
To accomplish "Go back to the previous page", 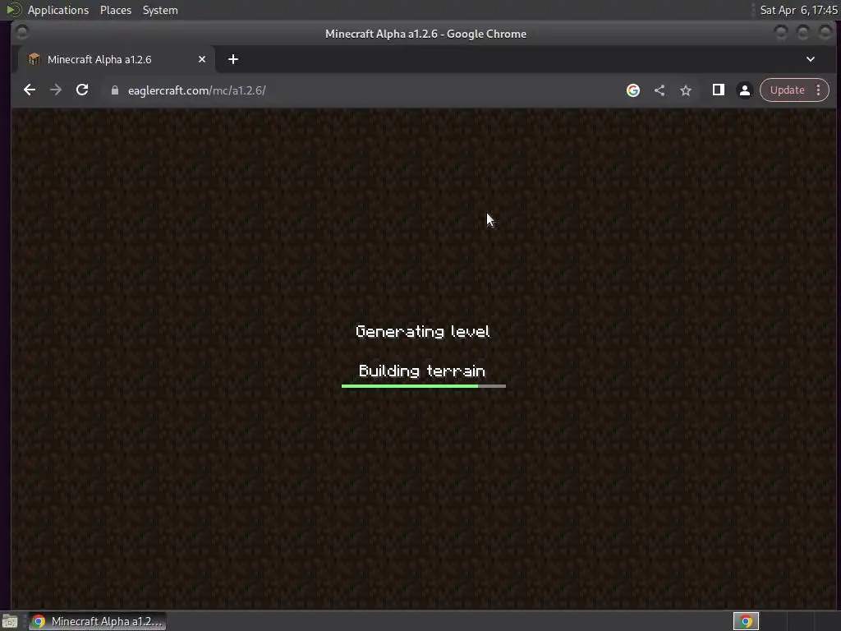I will pos(30,90).
